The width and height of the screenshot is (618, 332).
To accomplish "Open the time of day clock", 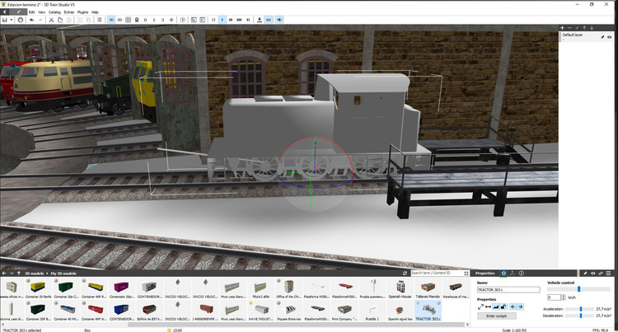I will click(182, 20).
